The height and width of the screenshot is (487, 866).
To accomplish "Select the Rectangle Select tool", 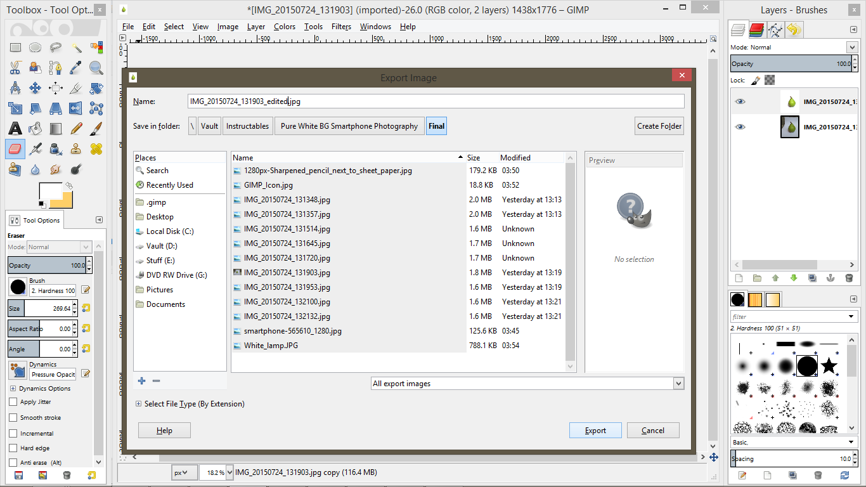I will point(15,48).
